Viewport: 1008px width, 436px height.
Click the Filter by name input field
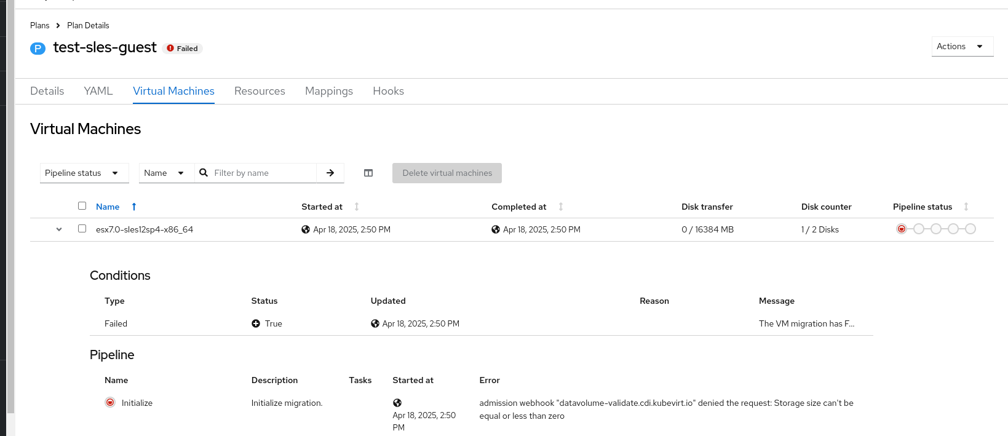point(263,173)
